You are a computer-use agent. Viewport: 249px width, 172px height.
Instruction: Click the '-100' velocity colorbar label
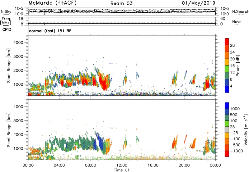point(235,139)
